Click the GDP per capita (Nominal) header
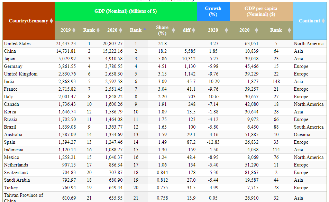 (x=261, y=11)
